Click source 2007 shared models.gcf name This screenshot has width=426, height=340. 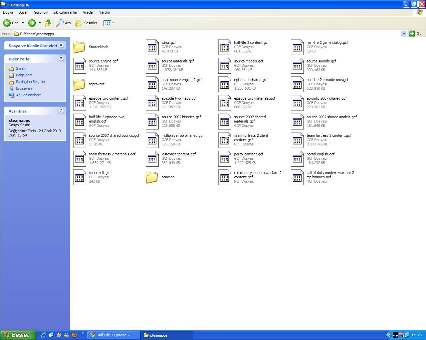point(331,117)
